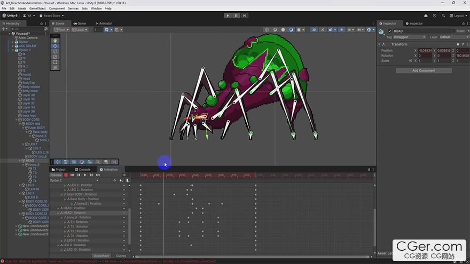Go to first keyframe in Animation window
Image resolution: width=470 pixels, height=264 pixels.
72,175
